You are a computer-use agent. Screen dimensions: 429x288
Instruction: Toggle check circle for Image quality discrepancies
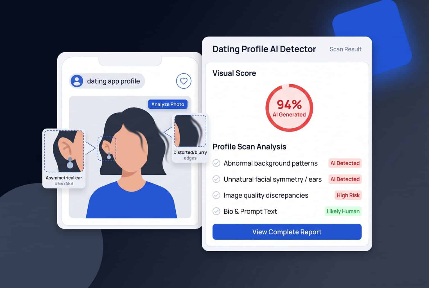(216, 195)
